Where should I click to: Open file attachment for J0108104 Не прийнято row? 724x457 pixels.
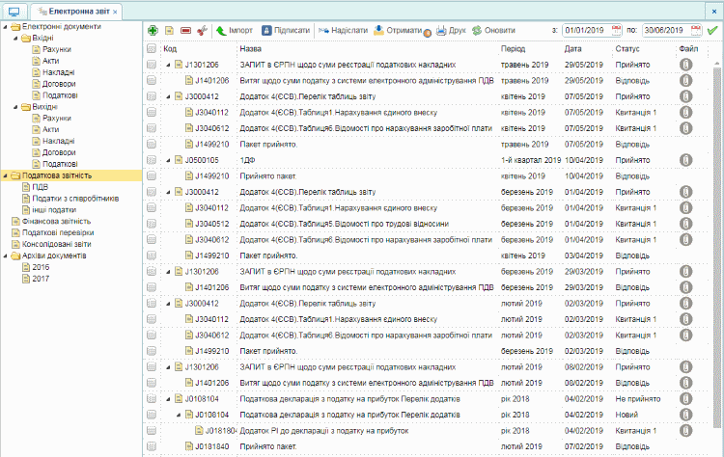point(686,399)
